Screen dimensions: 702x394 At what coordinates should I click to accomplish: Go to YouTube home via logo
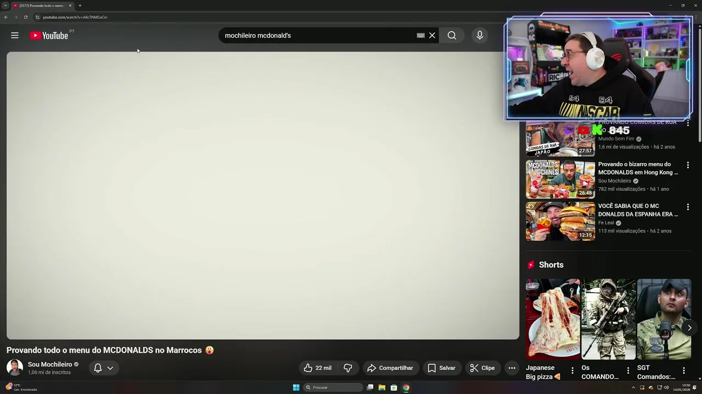tap(49, 36)
